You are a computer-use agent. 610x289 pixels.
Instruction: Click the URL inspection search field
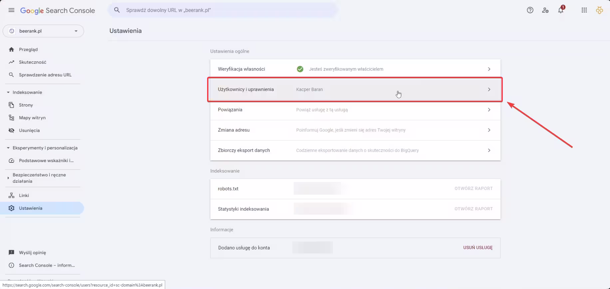223,10
